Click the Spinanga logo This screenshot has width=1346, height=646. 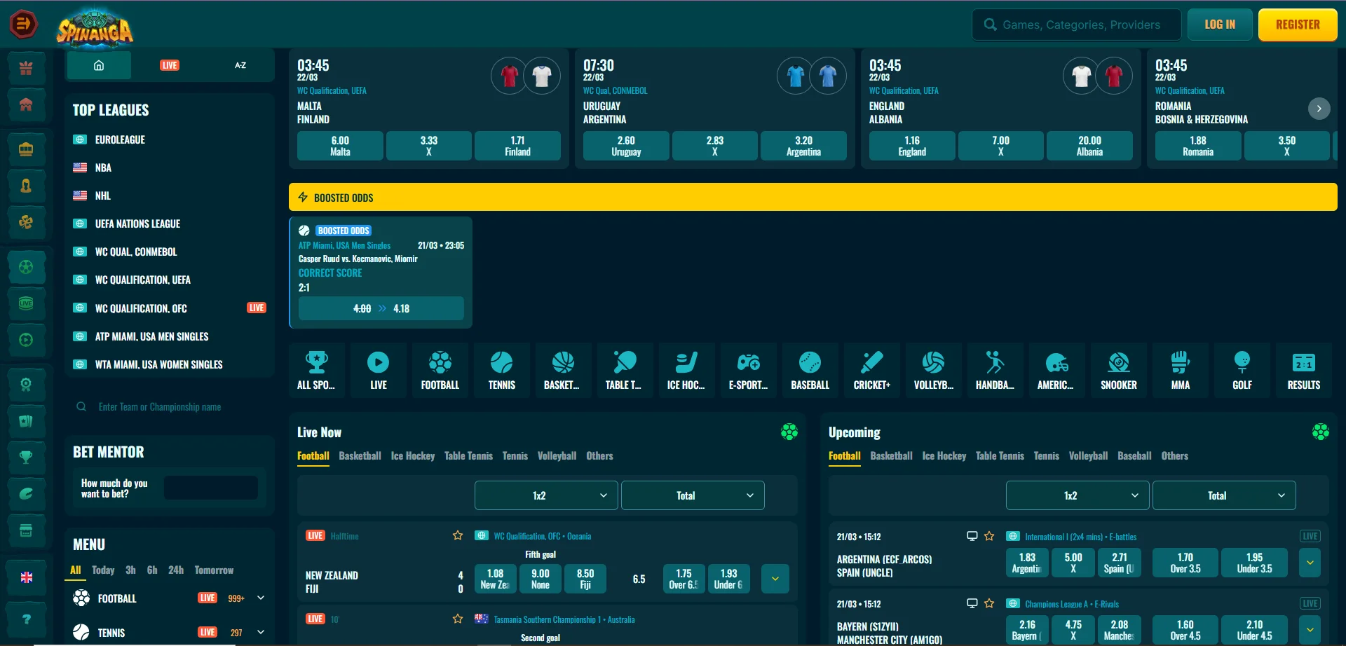[95, 29]
